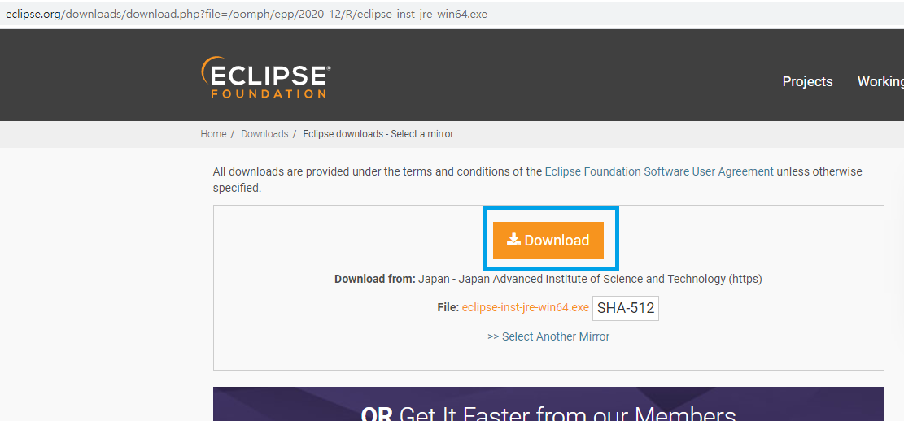Click the Japan Advanced Institute mirror text

coord(591,280)
